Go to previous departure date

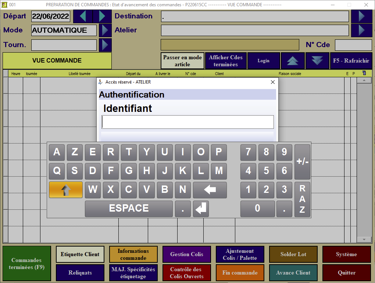coord(83,16)
